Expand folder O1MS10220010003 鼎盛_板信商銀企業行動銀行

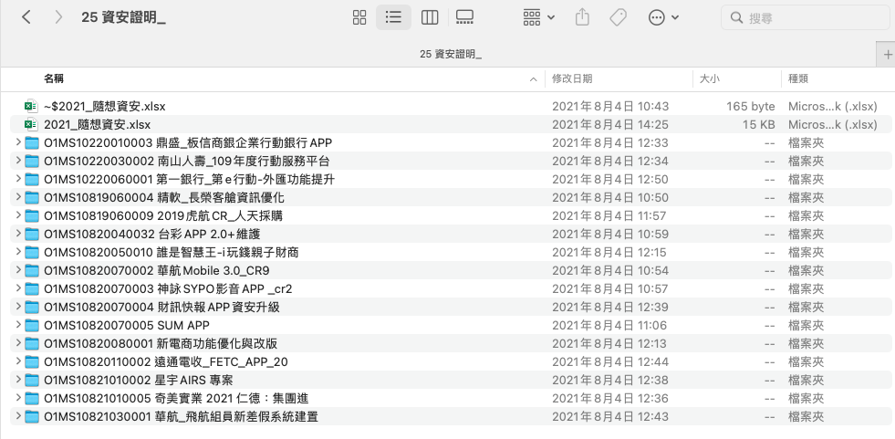tap(17, 142)
